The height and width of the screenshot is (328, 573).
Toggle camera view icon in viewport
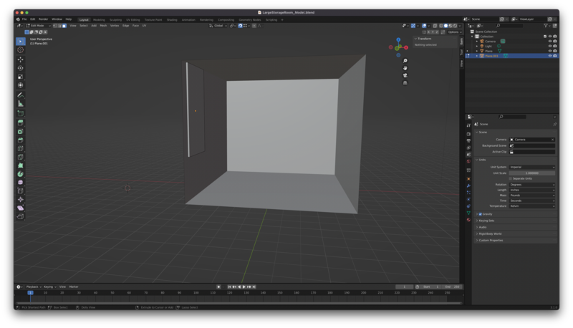click(x=405, y=75)
